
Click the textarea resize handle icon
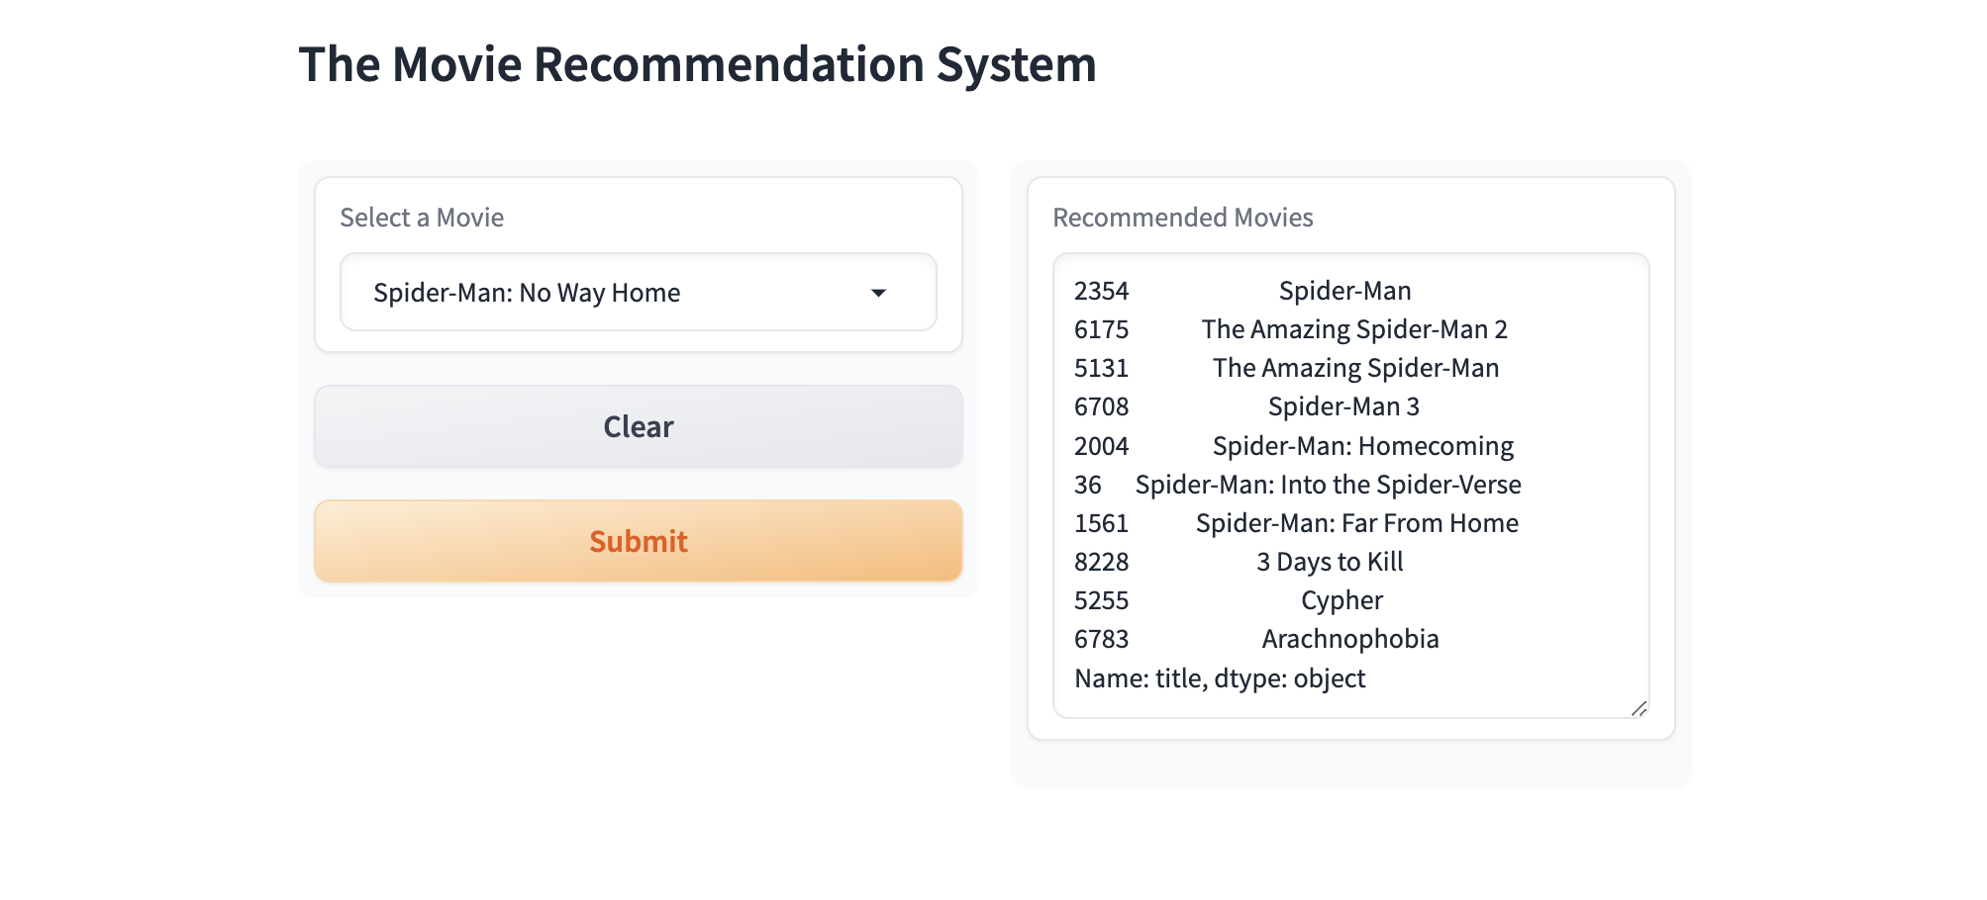[x=1639, y=708]
